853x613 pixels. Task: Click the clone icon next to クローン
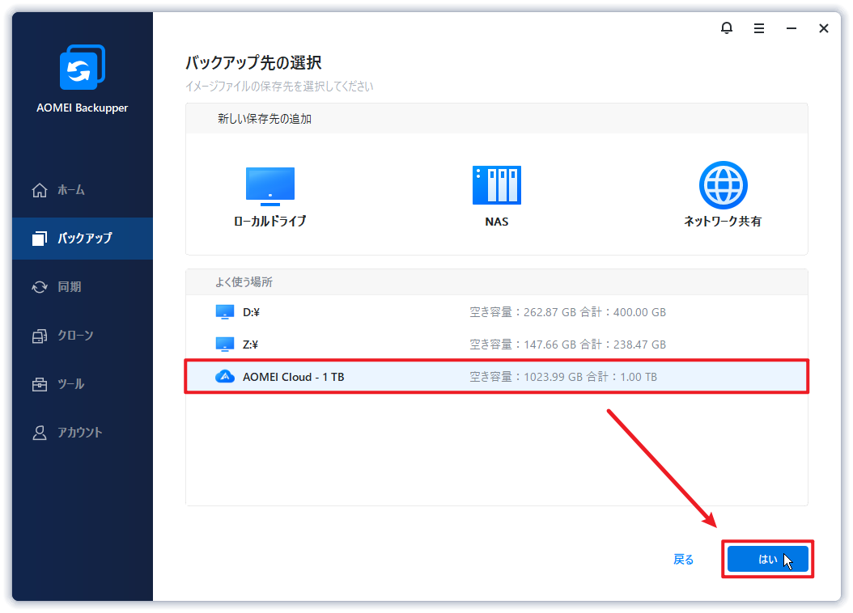(x=40, y=336)
